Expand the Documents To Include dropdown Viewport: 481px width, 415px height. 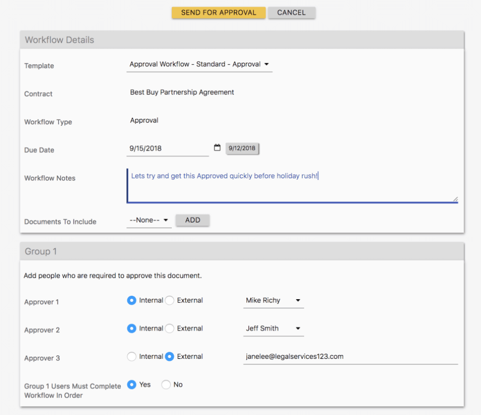pos(149,220)
